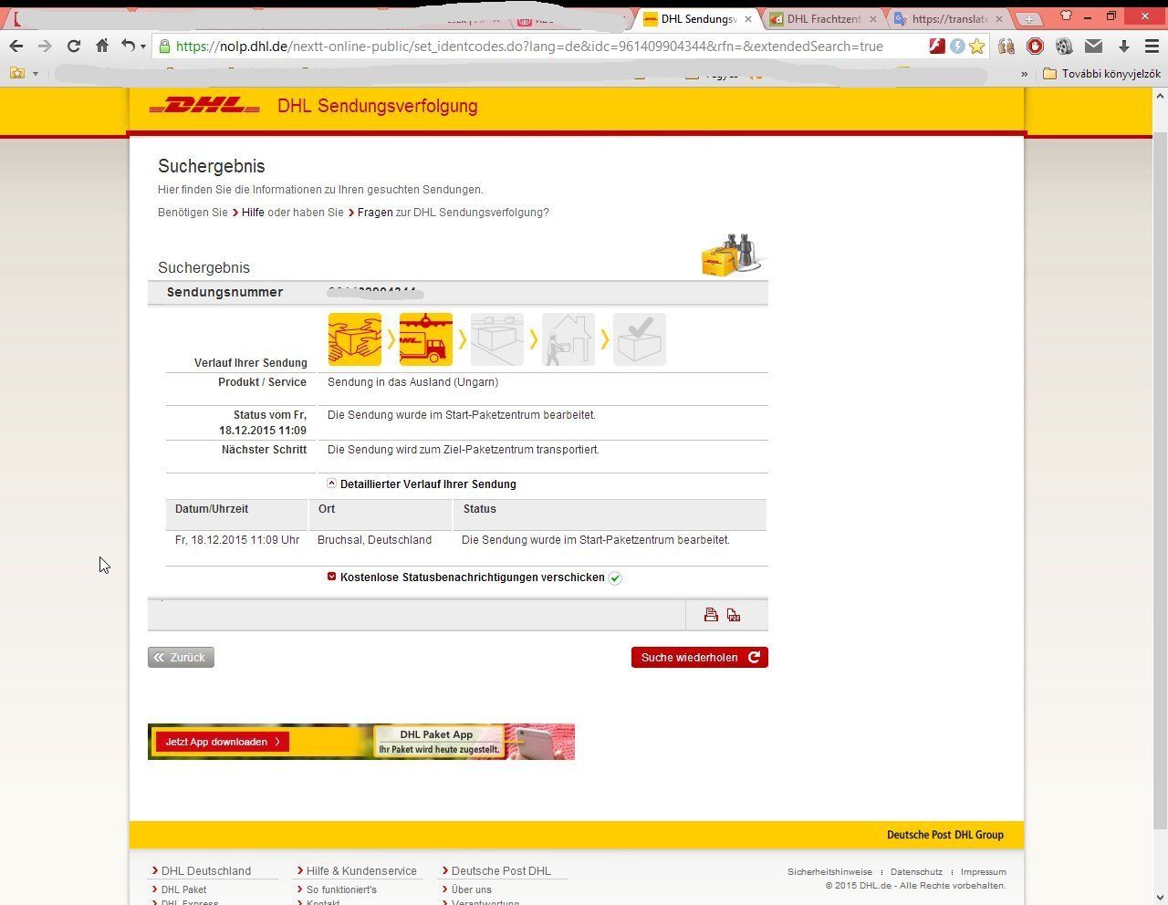Open a new browser tab
Image resolution: width=1168 pixels, height=905 pixels.
point(1029,19)
